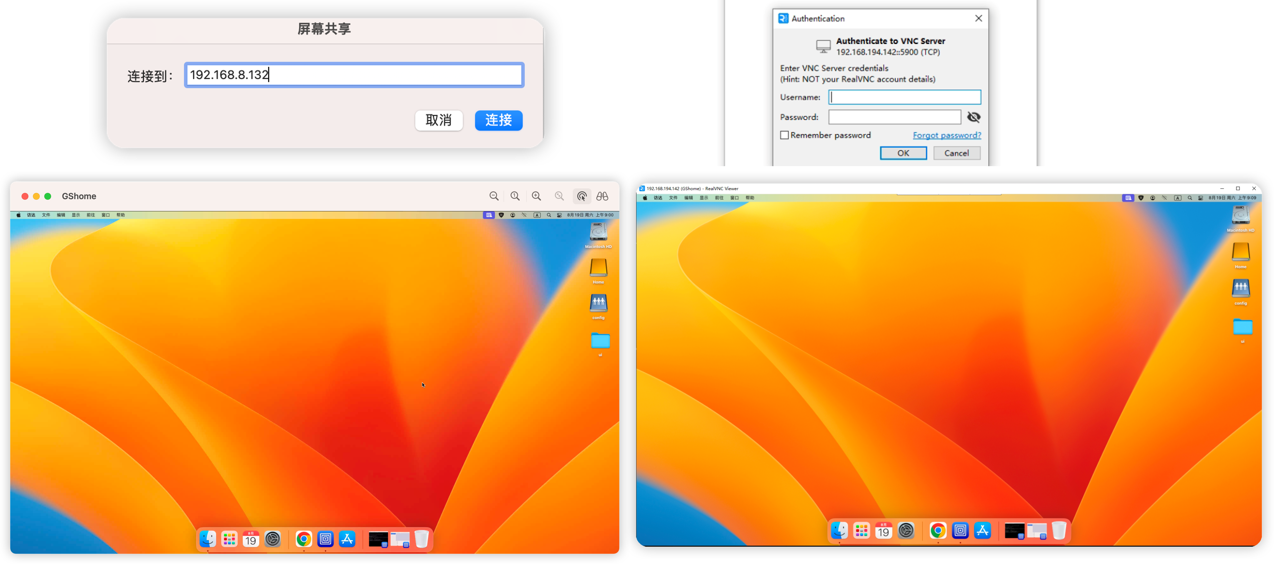Viewport: 1274px width, 564px height.
Task: Open Chrome in GShome window dock
Action: (304, 539)
